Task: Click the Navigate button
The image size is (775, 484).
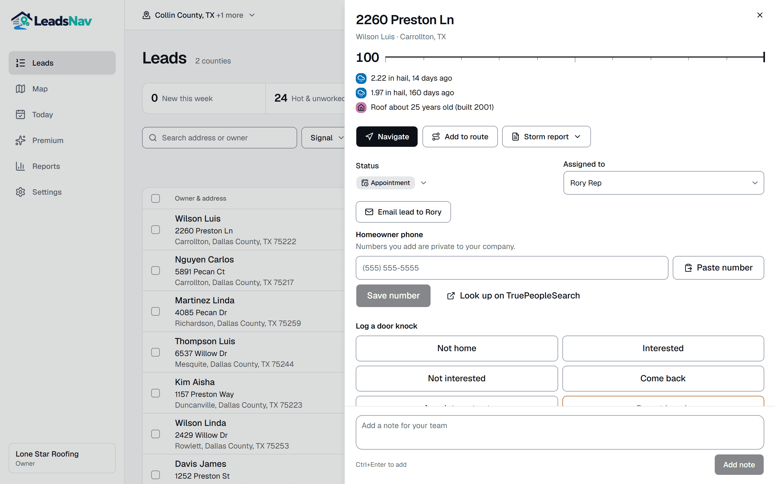Action: (387, 137)
